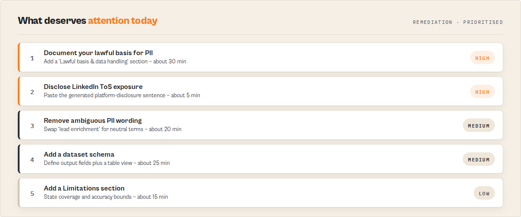
Task: Click the HIGH badge on LinkedIn item
Action: 482,92
